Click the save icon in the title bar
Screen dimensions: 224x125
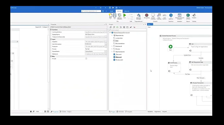(110, 8)
